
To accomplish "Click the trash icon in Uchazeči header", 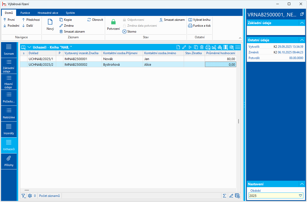I will [x=202, y=47].
